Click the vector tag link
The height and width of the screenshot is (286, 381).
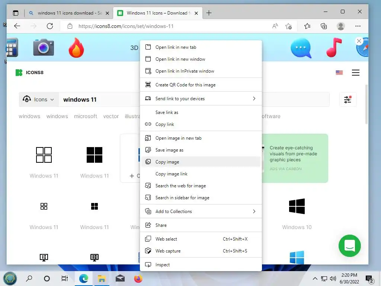tap(111, 116)
